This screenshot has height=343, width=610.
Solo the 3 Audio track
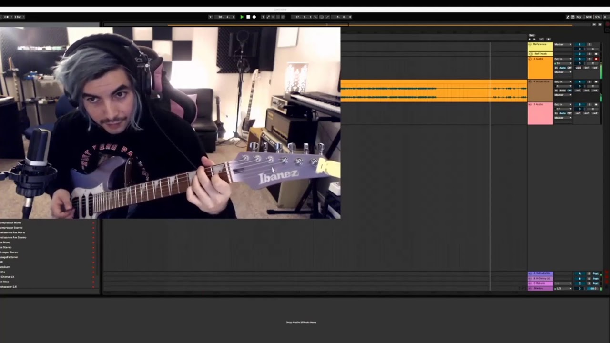tap(590, 59)
